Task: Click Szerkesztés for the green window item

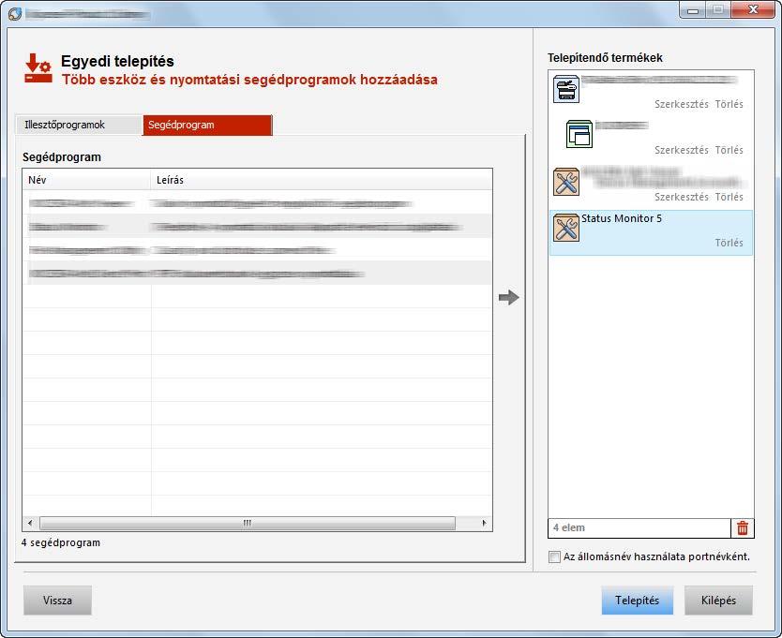Action: click(x=682, y=150)
